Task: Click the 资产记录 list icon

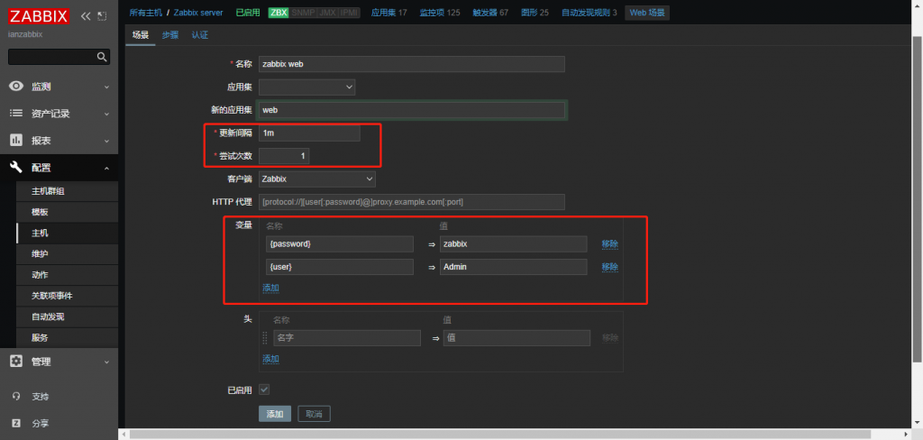Action: pos(16,114)
